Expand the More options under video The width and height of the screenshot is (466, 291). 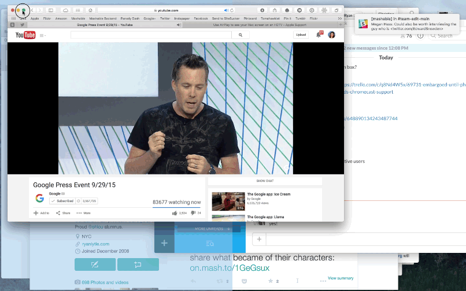pos(83,213)
